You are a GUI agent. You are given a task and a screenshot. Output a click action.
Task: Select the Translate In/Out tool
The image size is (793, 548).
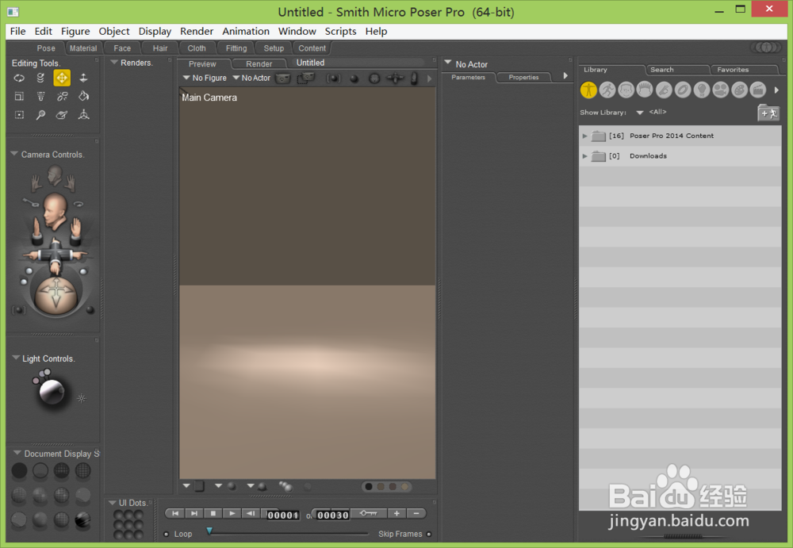(83, 78)
